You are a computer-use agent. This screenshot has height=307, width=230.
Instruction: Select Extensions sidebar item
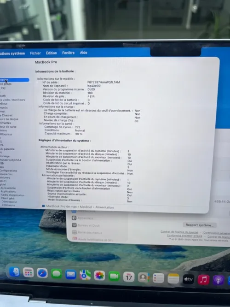[8, 205]
